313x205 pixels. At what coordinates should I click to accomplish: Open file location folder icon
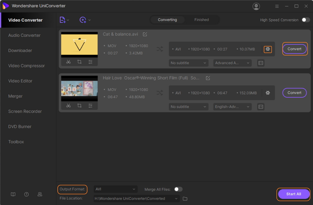[x=185, y=199]
